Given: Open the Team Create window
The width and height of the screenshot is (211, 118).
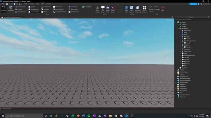Looking at the screenshot, I should click(x=73, y=9).
